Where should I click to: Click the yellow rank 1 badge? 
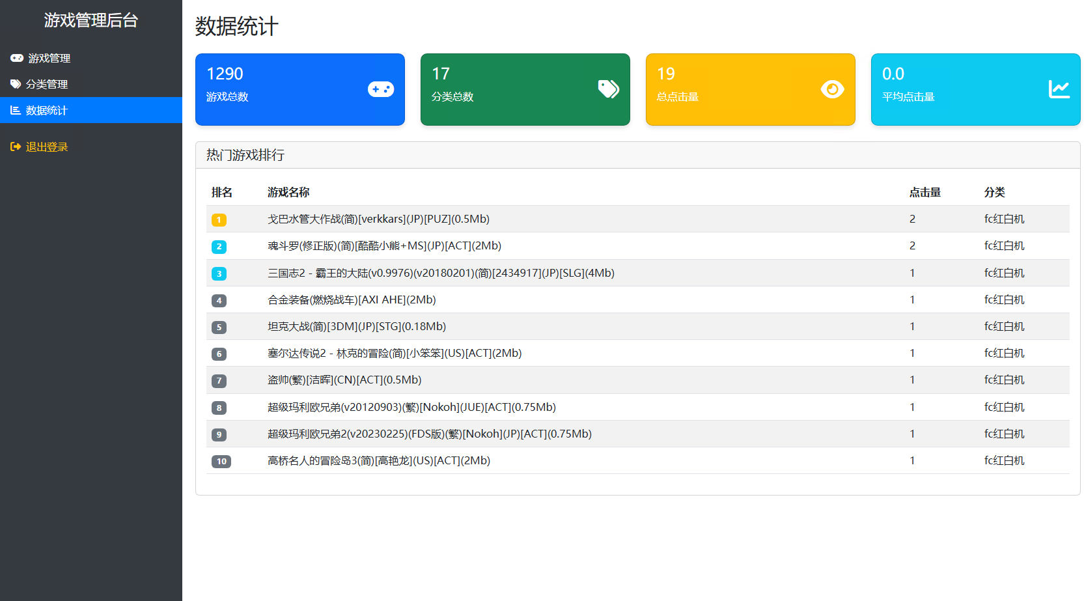click(219, 220)
